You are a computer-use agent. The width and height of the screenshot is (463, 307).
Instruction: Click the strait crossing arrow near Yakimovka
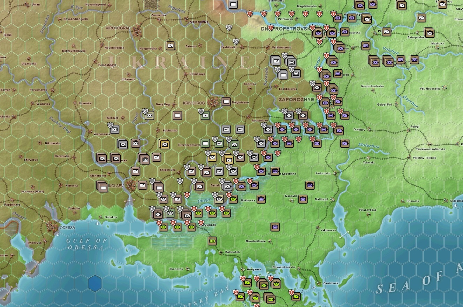(x=344, y=235)
